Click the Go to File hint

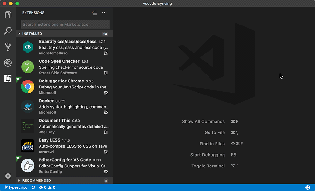tap(215, 133)
